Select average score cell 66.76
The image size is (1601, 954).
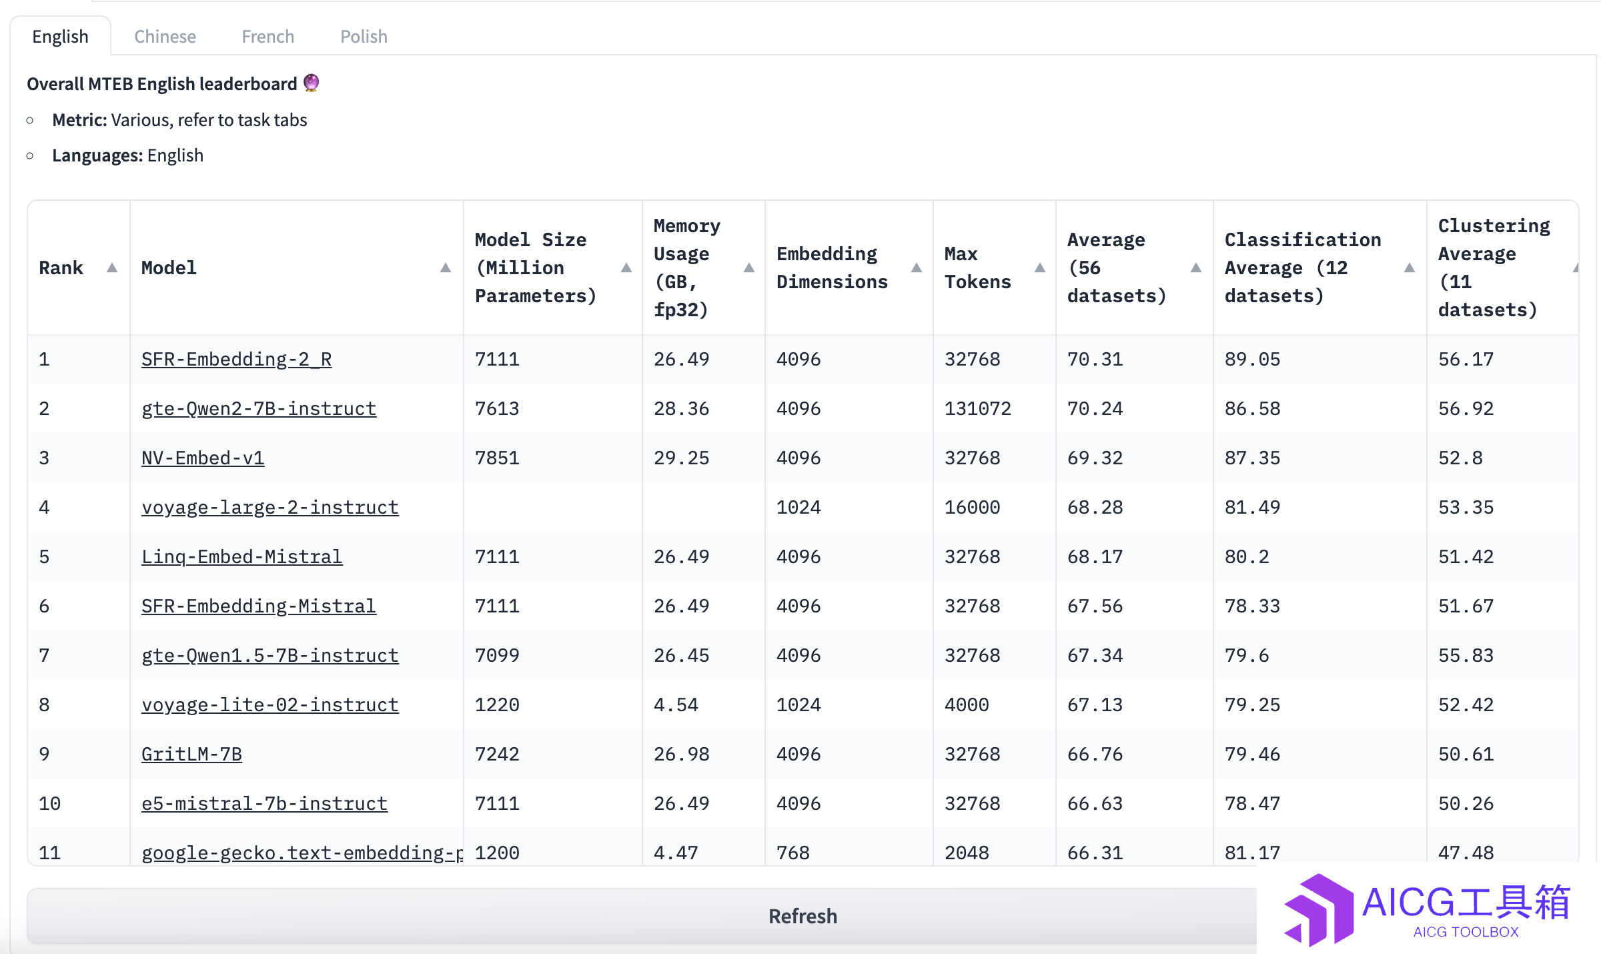1135,754
